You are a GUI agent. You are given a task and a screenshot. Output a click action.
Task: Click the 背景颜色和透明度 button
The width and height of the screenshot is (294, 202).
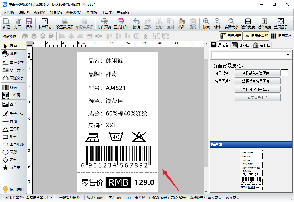[x=257, y=73]
